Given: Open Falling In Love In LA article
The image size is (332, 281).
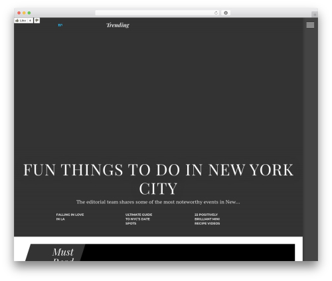Looking at the screenshot, I should click(70, 217).
